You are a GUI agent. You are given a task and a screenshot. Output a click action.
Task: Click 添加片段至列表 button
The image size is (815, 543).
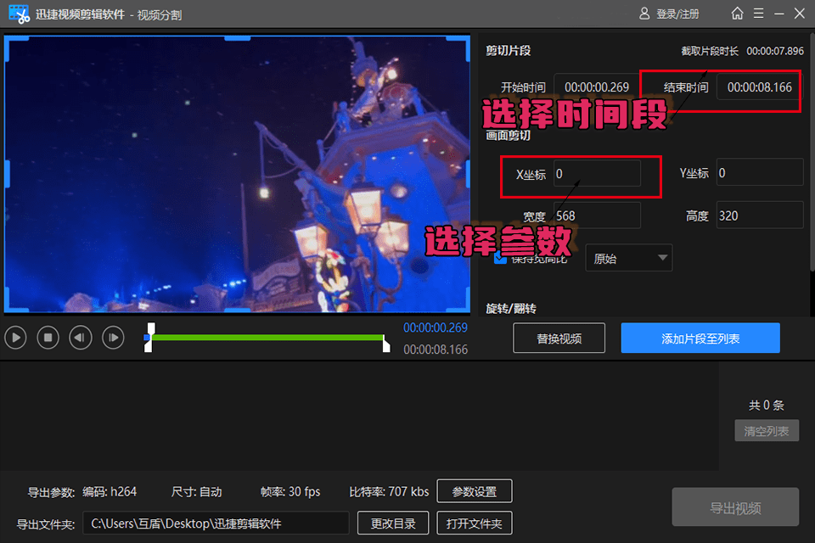pyautogui.click(x=700, y=339)
